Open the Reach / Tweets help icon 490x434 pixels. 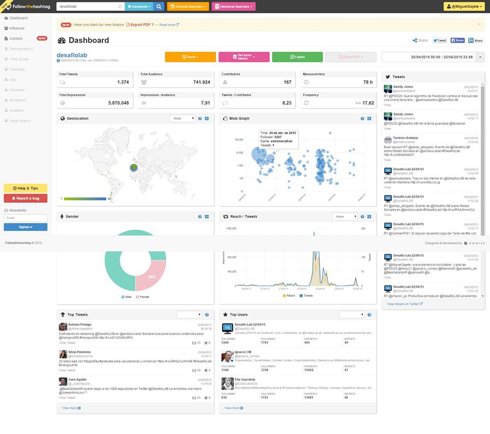click(362, 216)
